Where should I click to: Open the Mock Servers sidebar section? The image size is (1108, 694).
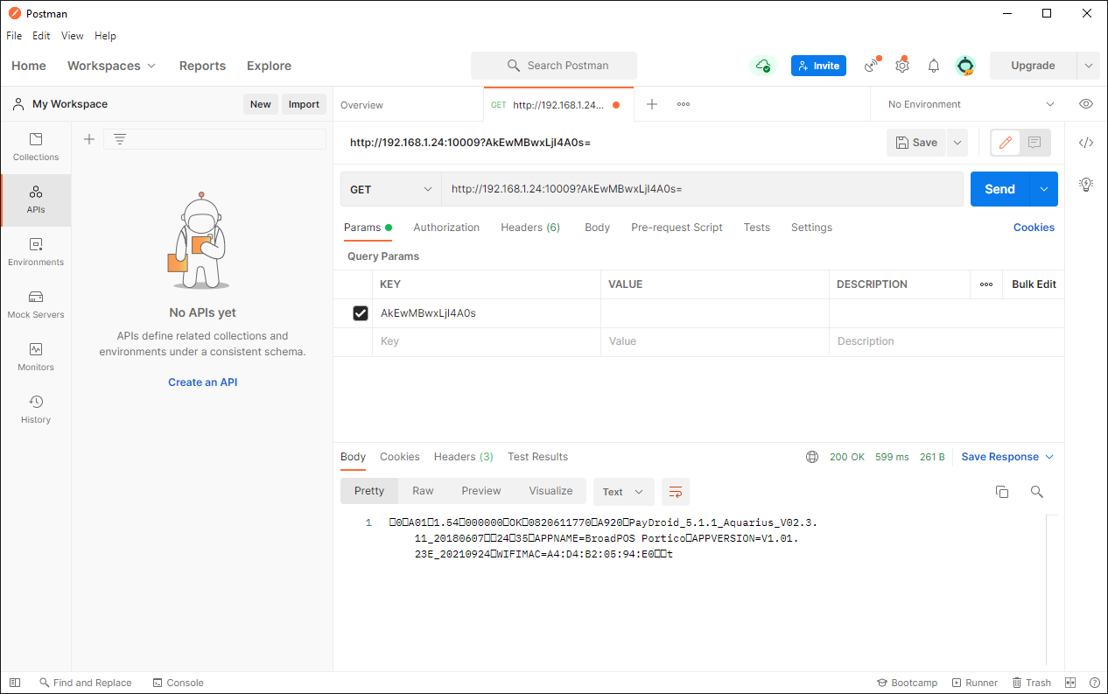pos(36,304)
